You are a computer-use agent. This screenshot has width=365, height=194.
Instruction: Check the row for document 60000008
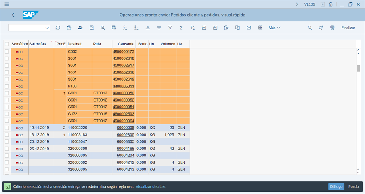point(7,128)
